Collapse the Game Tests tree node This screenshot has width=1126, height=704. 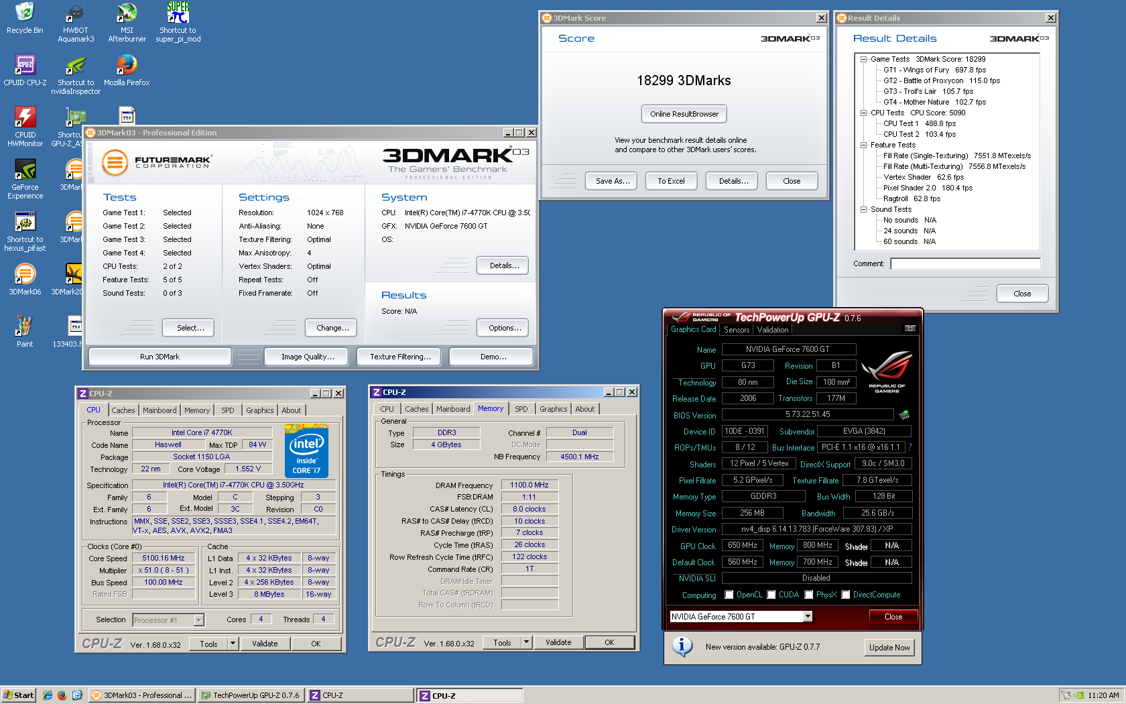tap(864, 59)
